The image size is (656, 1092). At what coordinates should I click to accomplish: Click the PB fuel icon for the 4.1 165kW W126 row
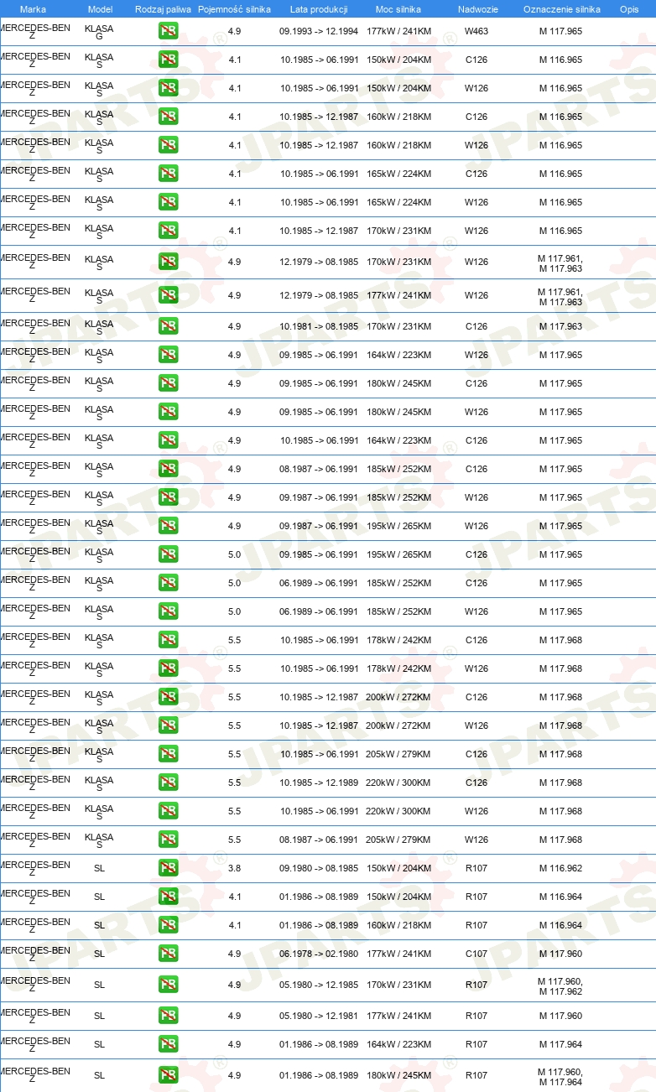click(x=168, y=203)
